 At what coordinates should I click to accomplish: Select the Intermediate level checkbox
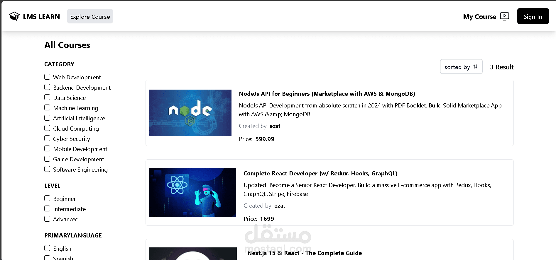47,208
